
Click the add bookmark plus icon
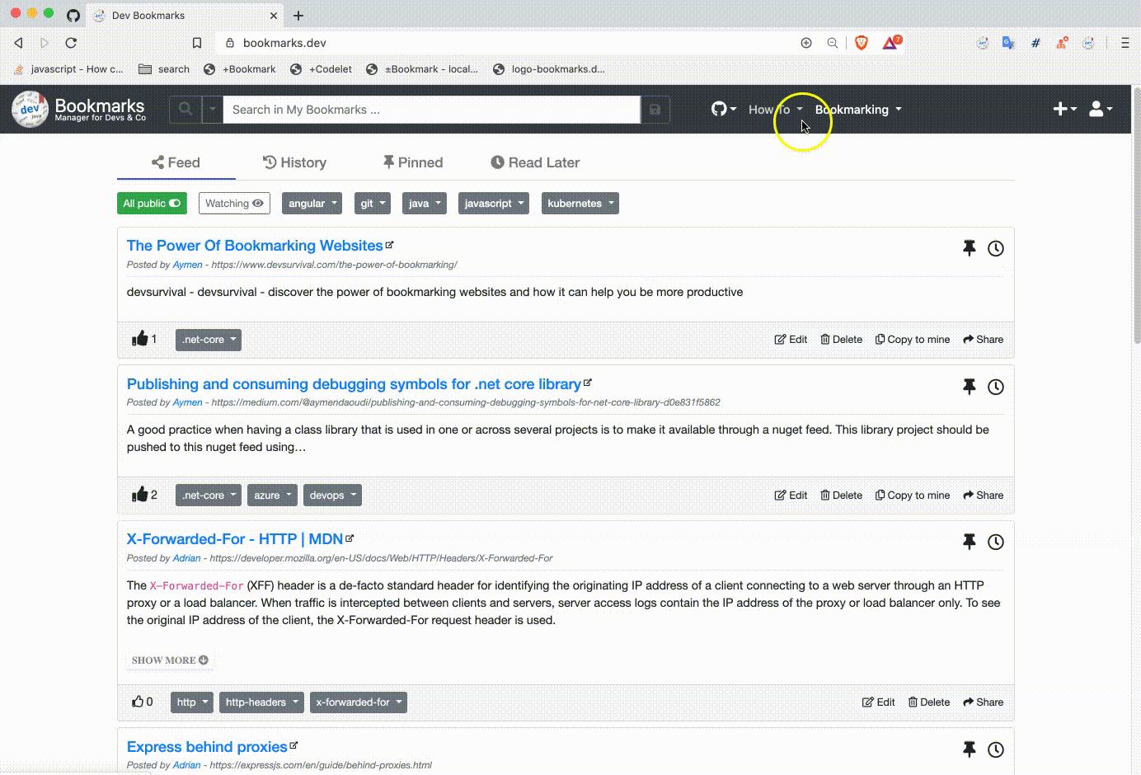pos(1060,108)
